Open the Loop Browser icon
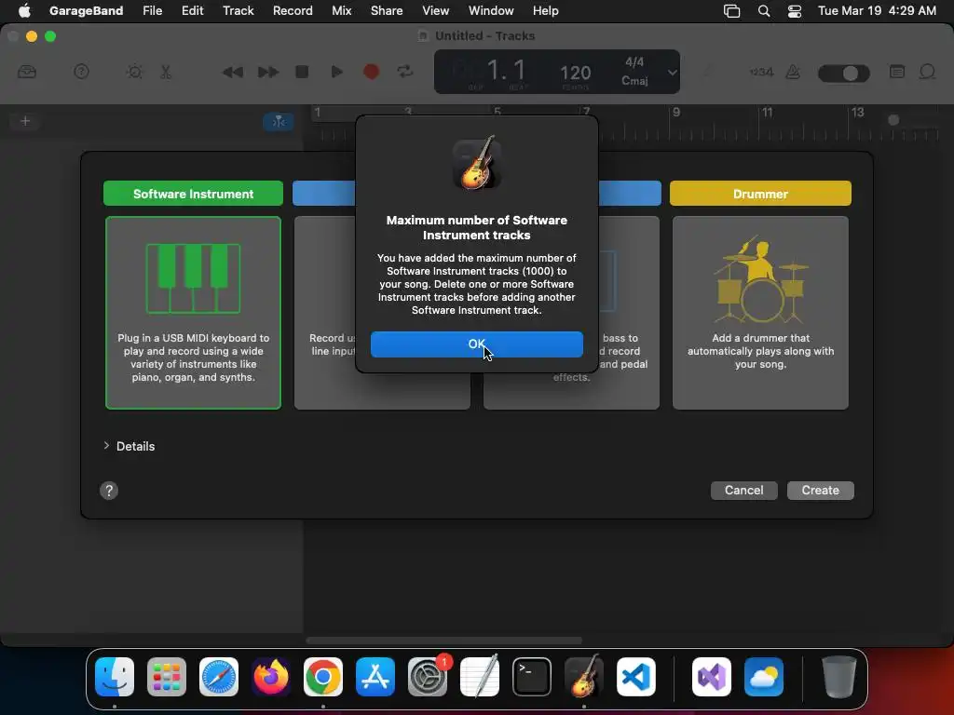This screenshot has width=954, height=715. tap(927, 72)
